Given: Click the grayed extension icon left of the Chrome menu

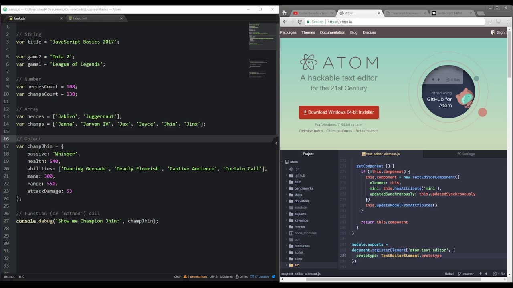Looking at the screenshot, I should [x=498, y=22].
